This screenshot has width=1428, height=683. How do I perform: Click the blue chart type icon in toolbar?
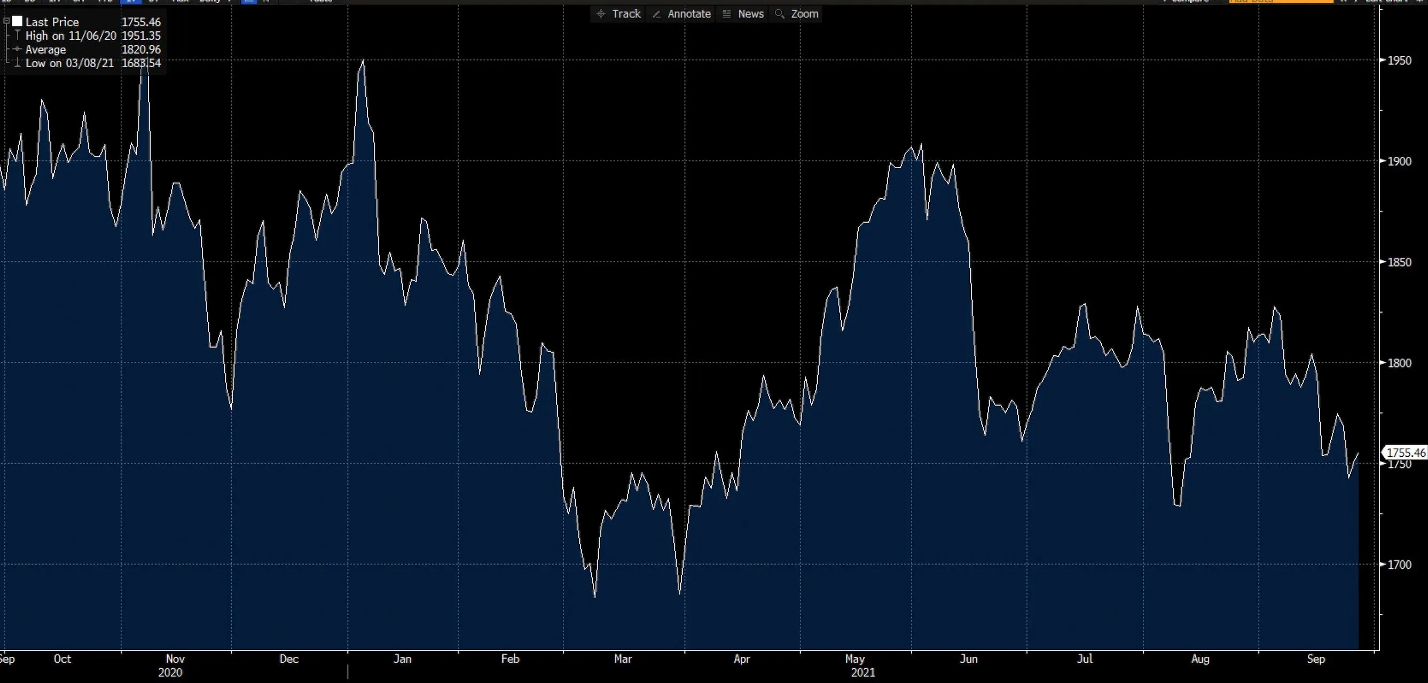point(248,2)
